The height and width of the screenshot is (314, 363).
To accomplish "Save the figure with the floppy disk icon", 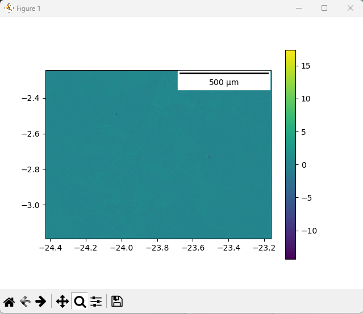I will (116, 302).
